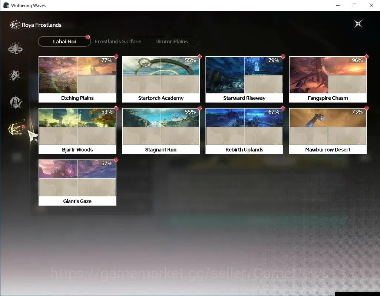Open the Starward Riseway card

point(244,79)
